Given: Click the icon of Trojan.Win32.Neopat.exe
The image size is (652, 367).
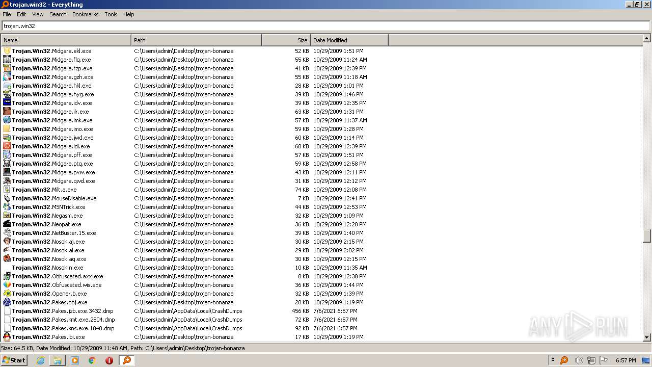Looking at the screenshot, I should point(7,224).
